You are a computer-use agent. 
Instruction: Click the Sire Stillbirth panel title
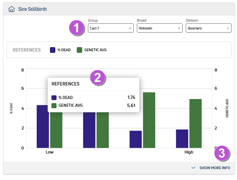point(33,9)
